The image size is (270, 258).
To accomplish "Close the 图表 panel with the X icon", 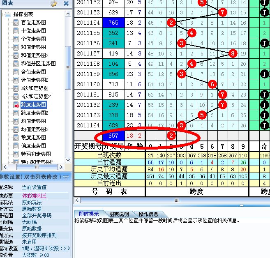I will (x=66, y=3).
